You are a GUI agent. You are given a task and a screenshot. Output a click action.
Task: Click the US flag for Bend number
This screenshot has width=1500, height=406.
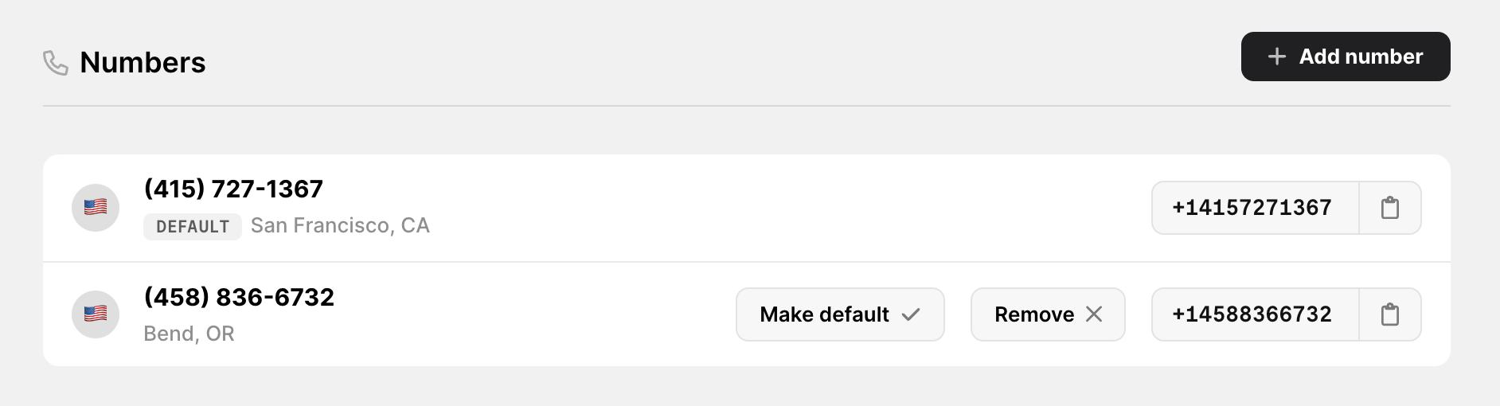pyautogui.click(x=96, y=314)
